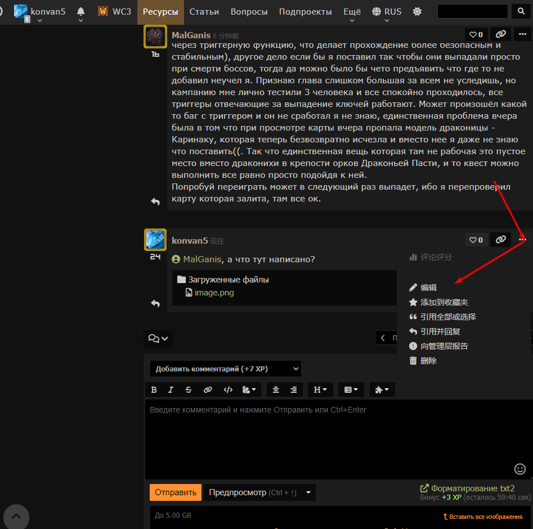Image resolution: width=533 pixels, height=529 pixels.
Task: Expand preview options dropdown arrow
Action: (308, 492)
